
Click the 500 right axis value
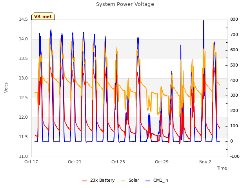point(234,65)
